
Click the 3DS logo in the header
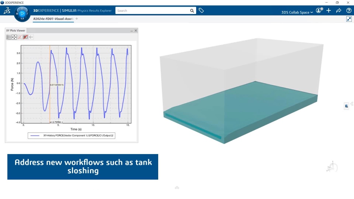click(x=7, y=10)
